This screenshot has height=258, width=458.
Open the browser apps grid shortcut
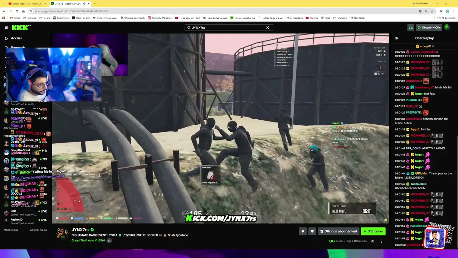[x=4, y=18]
